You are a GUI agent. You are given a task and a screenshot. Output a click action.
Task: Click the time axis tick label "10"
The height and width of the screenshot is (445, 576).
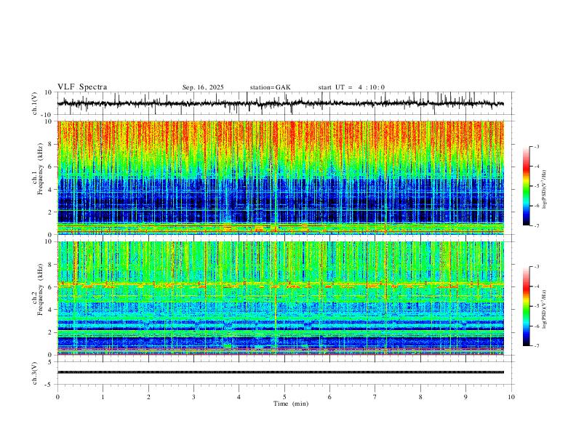(x=511, y=397)
